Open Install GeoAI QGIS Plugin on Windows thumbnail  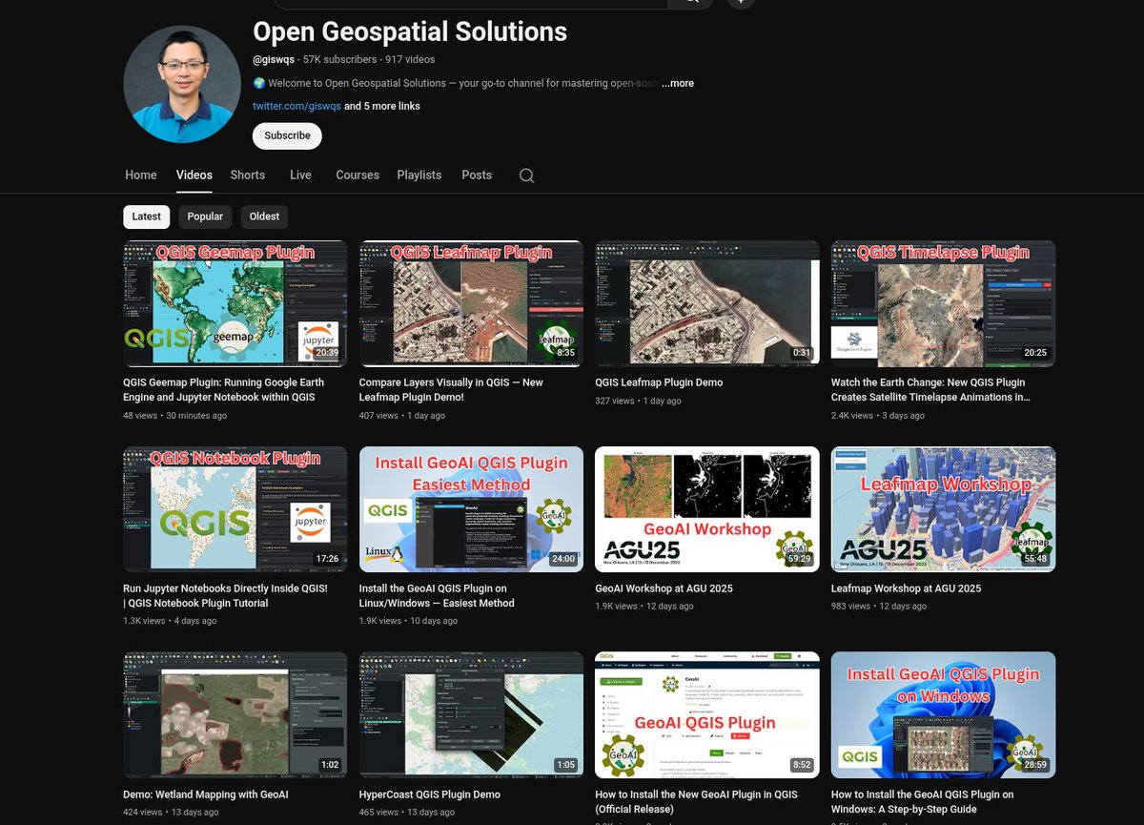pyautogui.click(x=943, y=715)
